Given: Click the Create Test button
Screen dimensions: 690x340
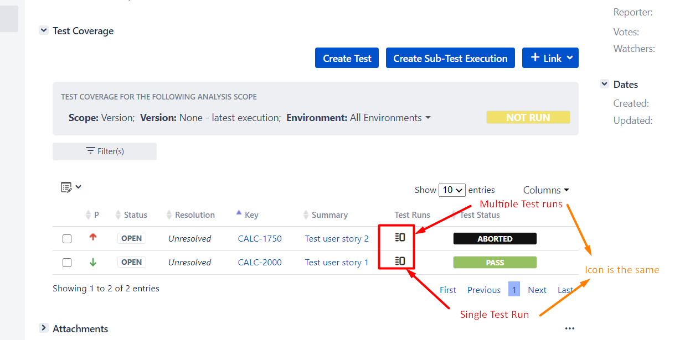Looking at the screenshot, I should click(347, 58).
